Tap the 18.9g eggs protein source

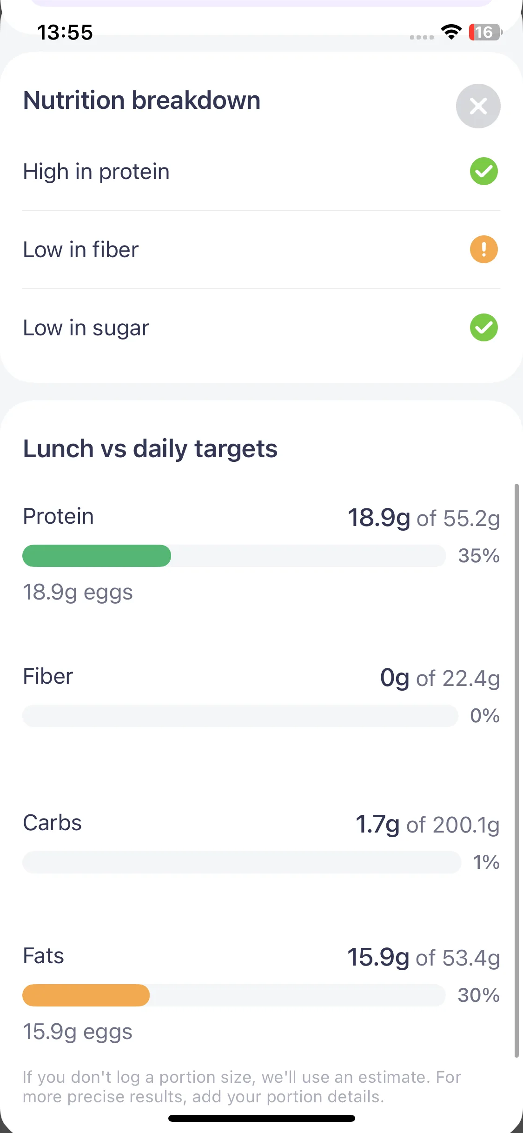pyautogui.click(x=78, y=593)
